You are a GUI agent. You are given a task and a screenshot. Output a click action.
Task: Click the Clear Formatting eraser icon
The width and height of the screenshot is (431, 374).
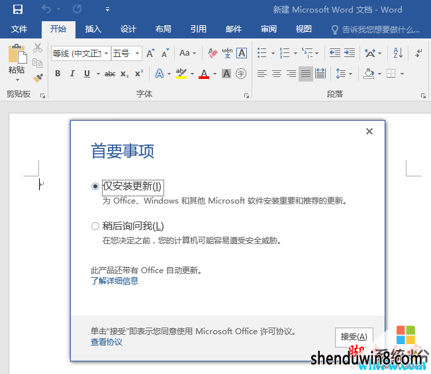tap(213, 53)
